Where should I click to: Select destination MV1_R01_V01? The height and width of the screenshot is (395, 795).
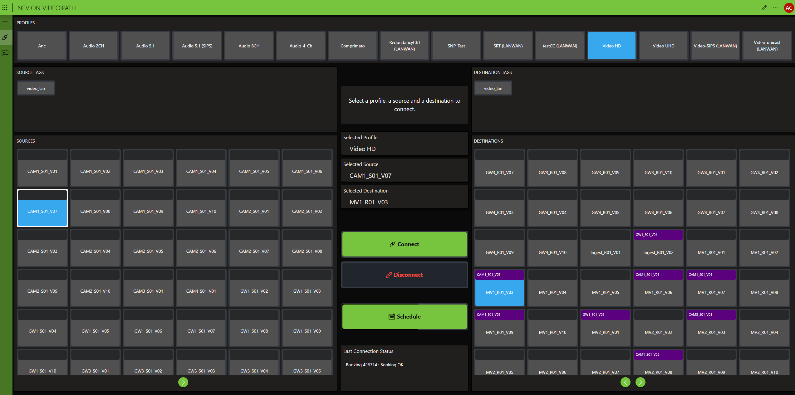coord(711,248)
